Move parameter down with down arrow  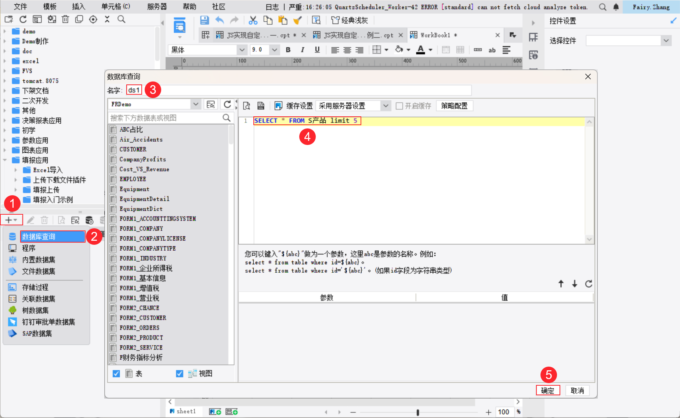pos(575,284)
